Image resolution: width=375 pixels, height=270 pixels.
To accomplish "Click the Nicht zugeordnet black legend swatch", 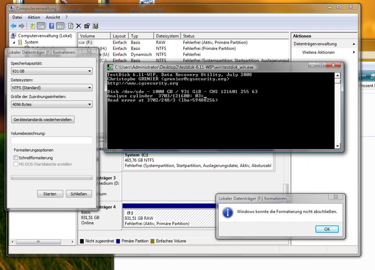I will [x=82, y=241].
